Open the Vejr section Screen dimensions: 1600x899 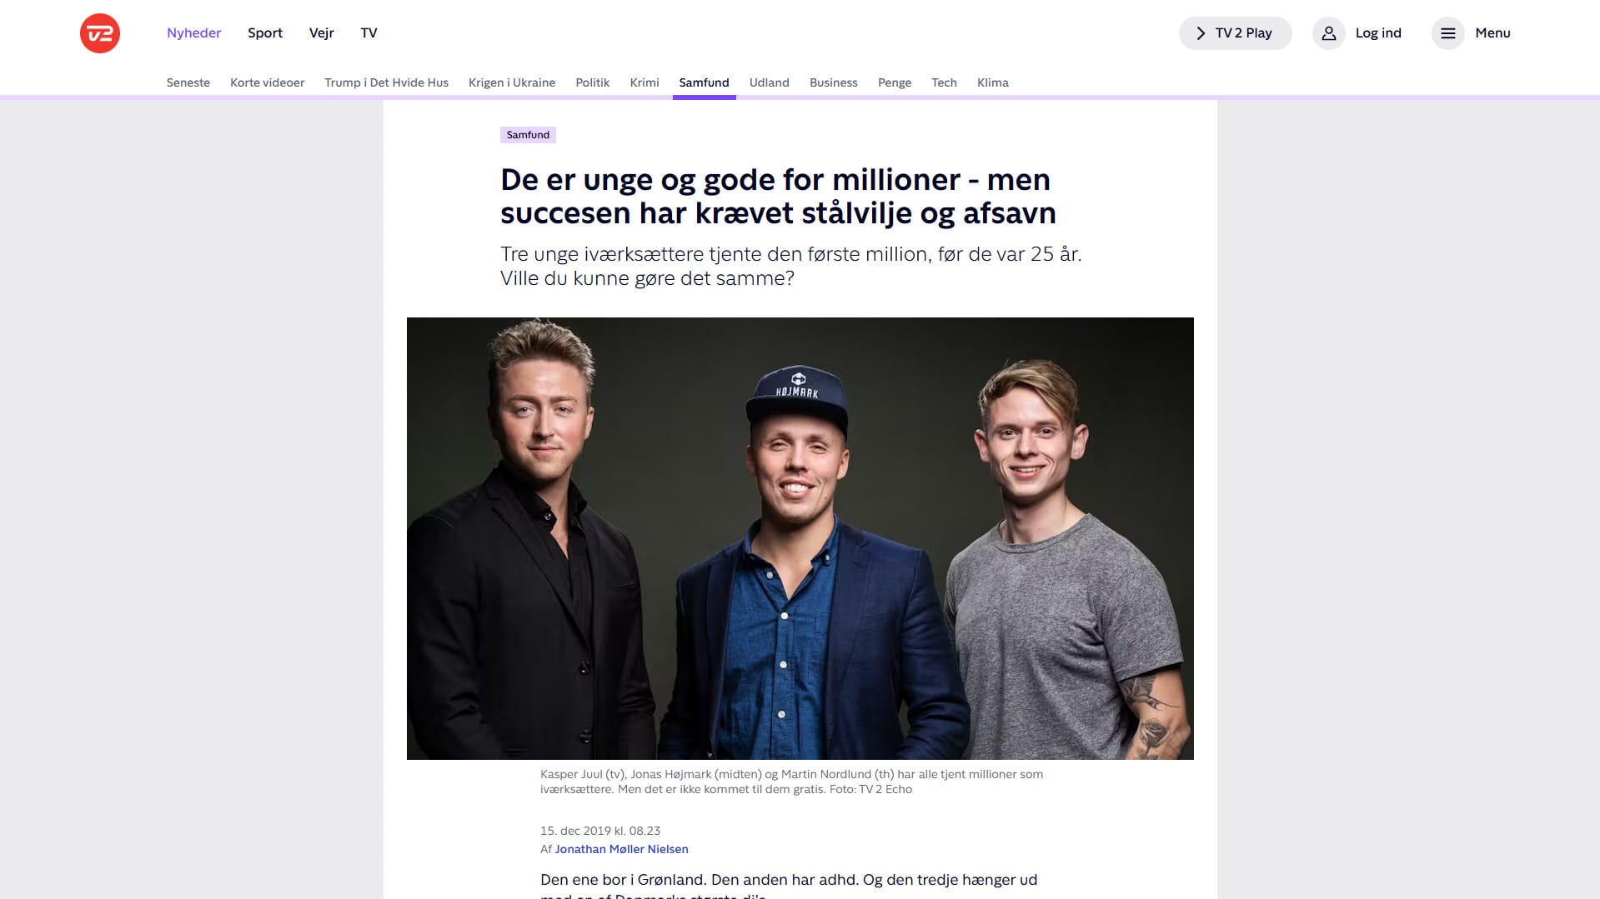point(321,33)
